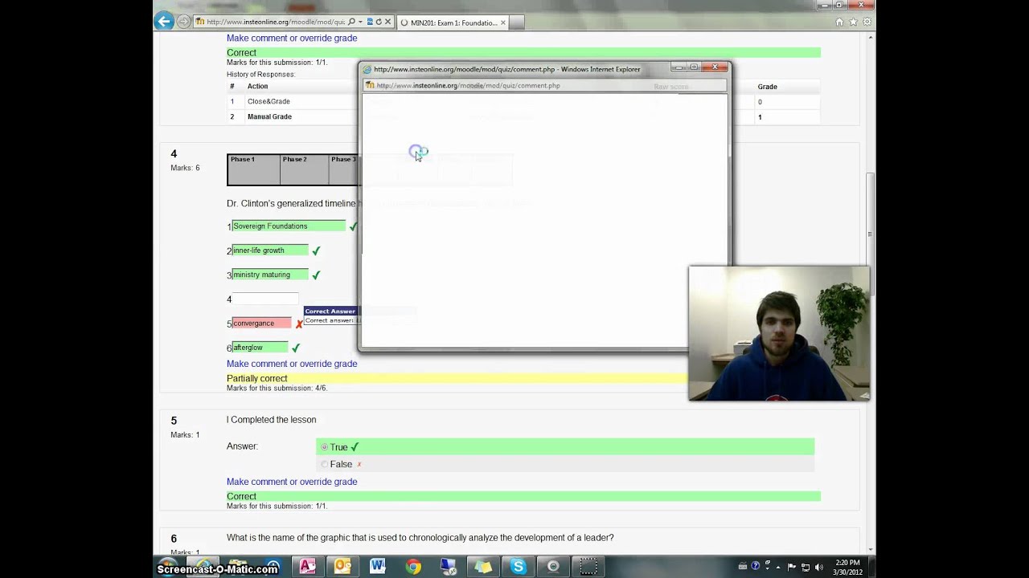Viewport: 1029px width, 578px height.
Task: Open address bar search dropdown arrow
Action: pyautogui.click(x=360, y=22)
